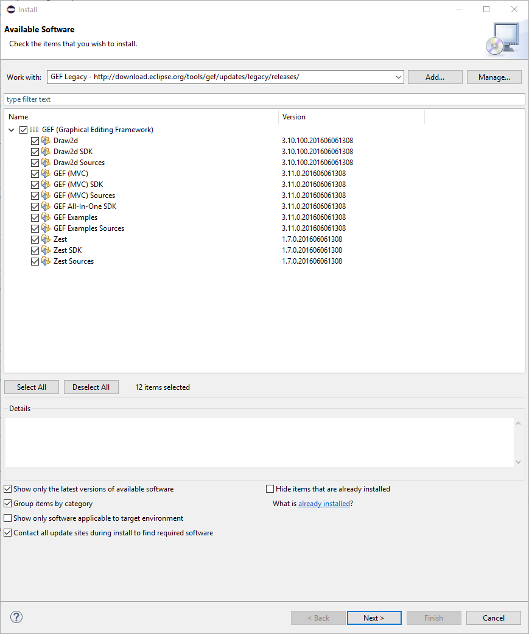Click the Zest Sources feature icon
Image resolution: width=529 pixels, height=634 pixels.
pyautogui.click(x=46, y=261)
